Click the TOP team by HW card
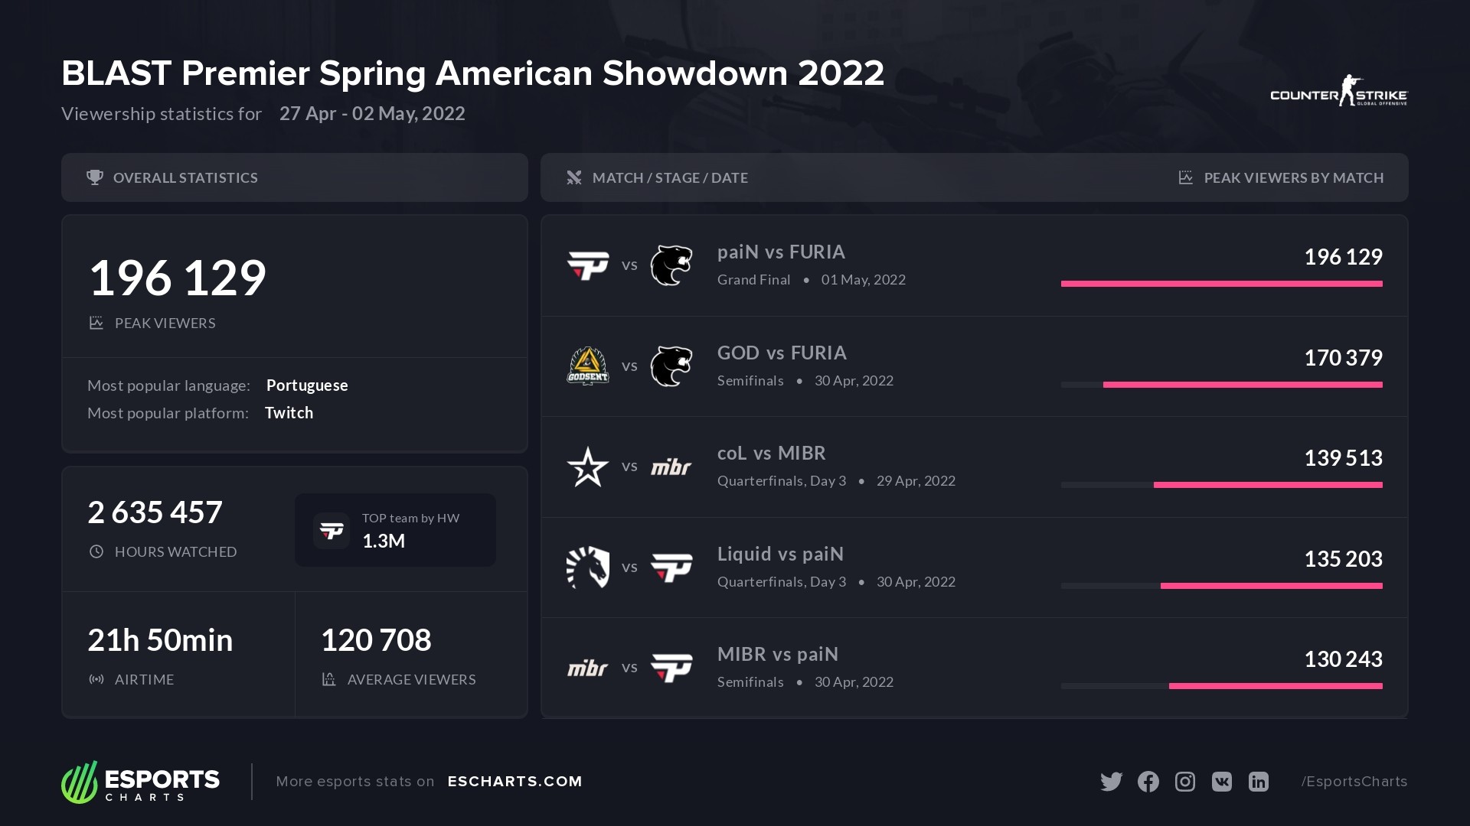Screen dimensions: 1470x826 395,530
